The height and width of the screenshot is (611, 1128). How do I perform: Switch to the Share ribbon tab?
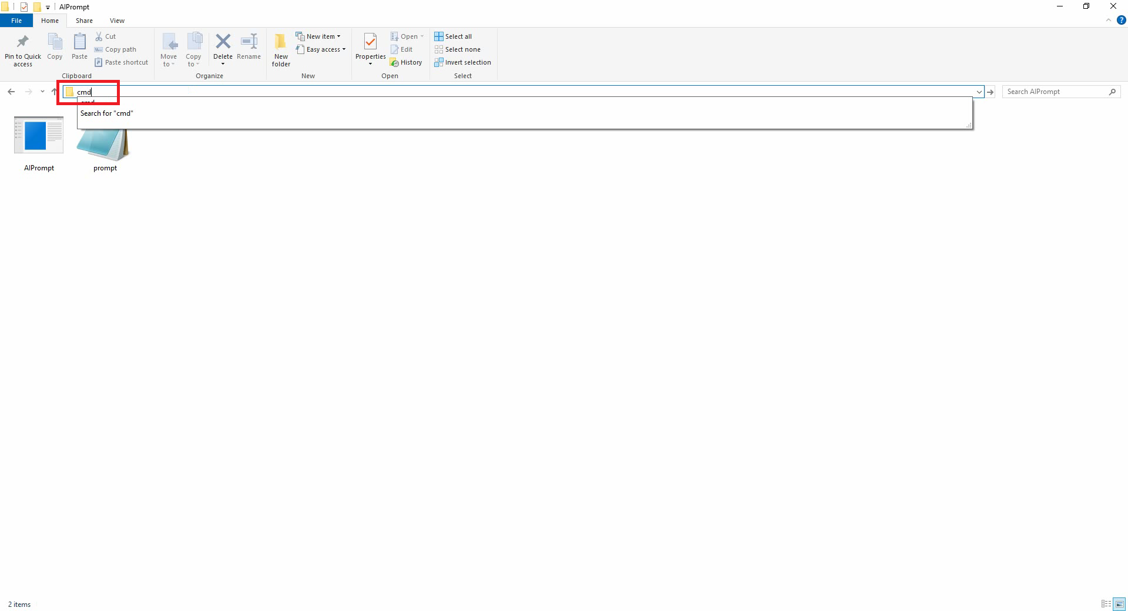(84, 21)
